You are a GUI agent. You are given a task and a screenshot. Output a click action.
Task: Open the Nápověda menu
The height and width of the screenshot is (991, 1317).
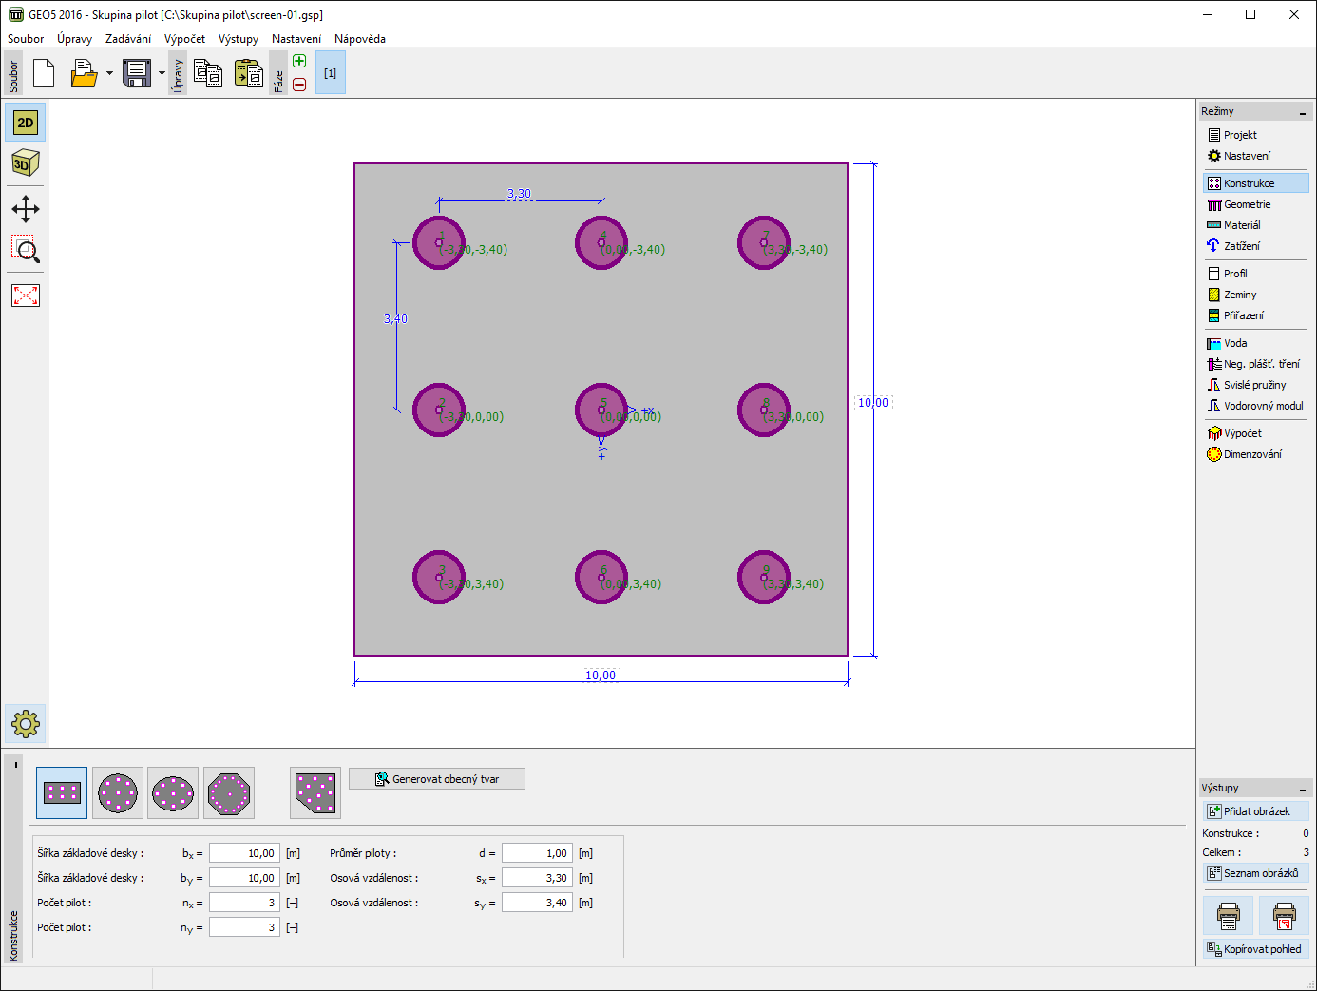coord(360,39)
